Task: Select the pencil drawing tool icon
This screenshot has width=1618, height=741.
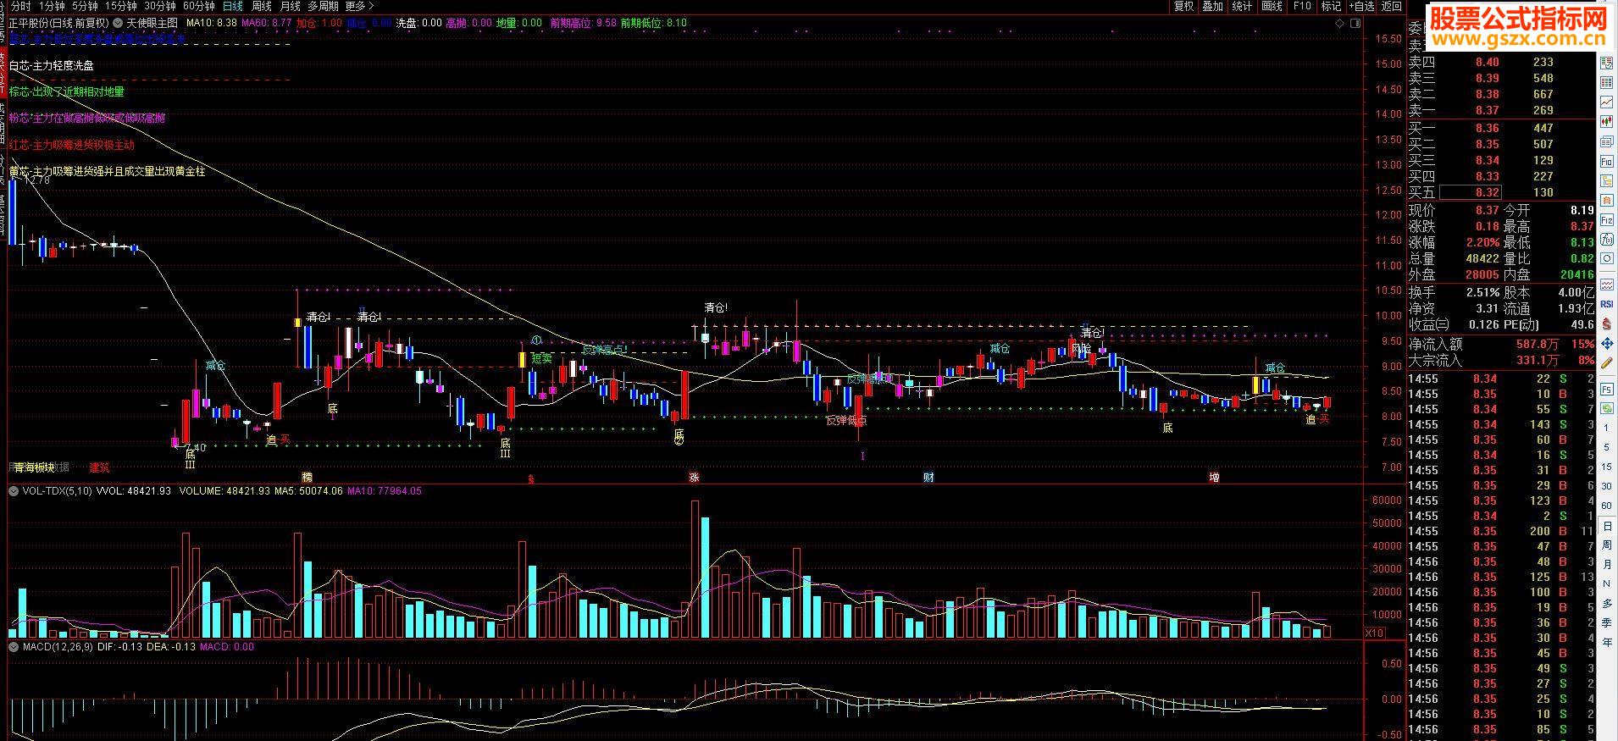Action: 1607,362
